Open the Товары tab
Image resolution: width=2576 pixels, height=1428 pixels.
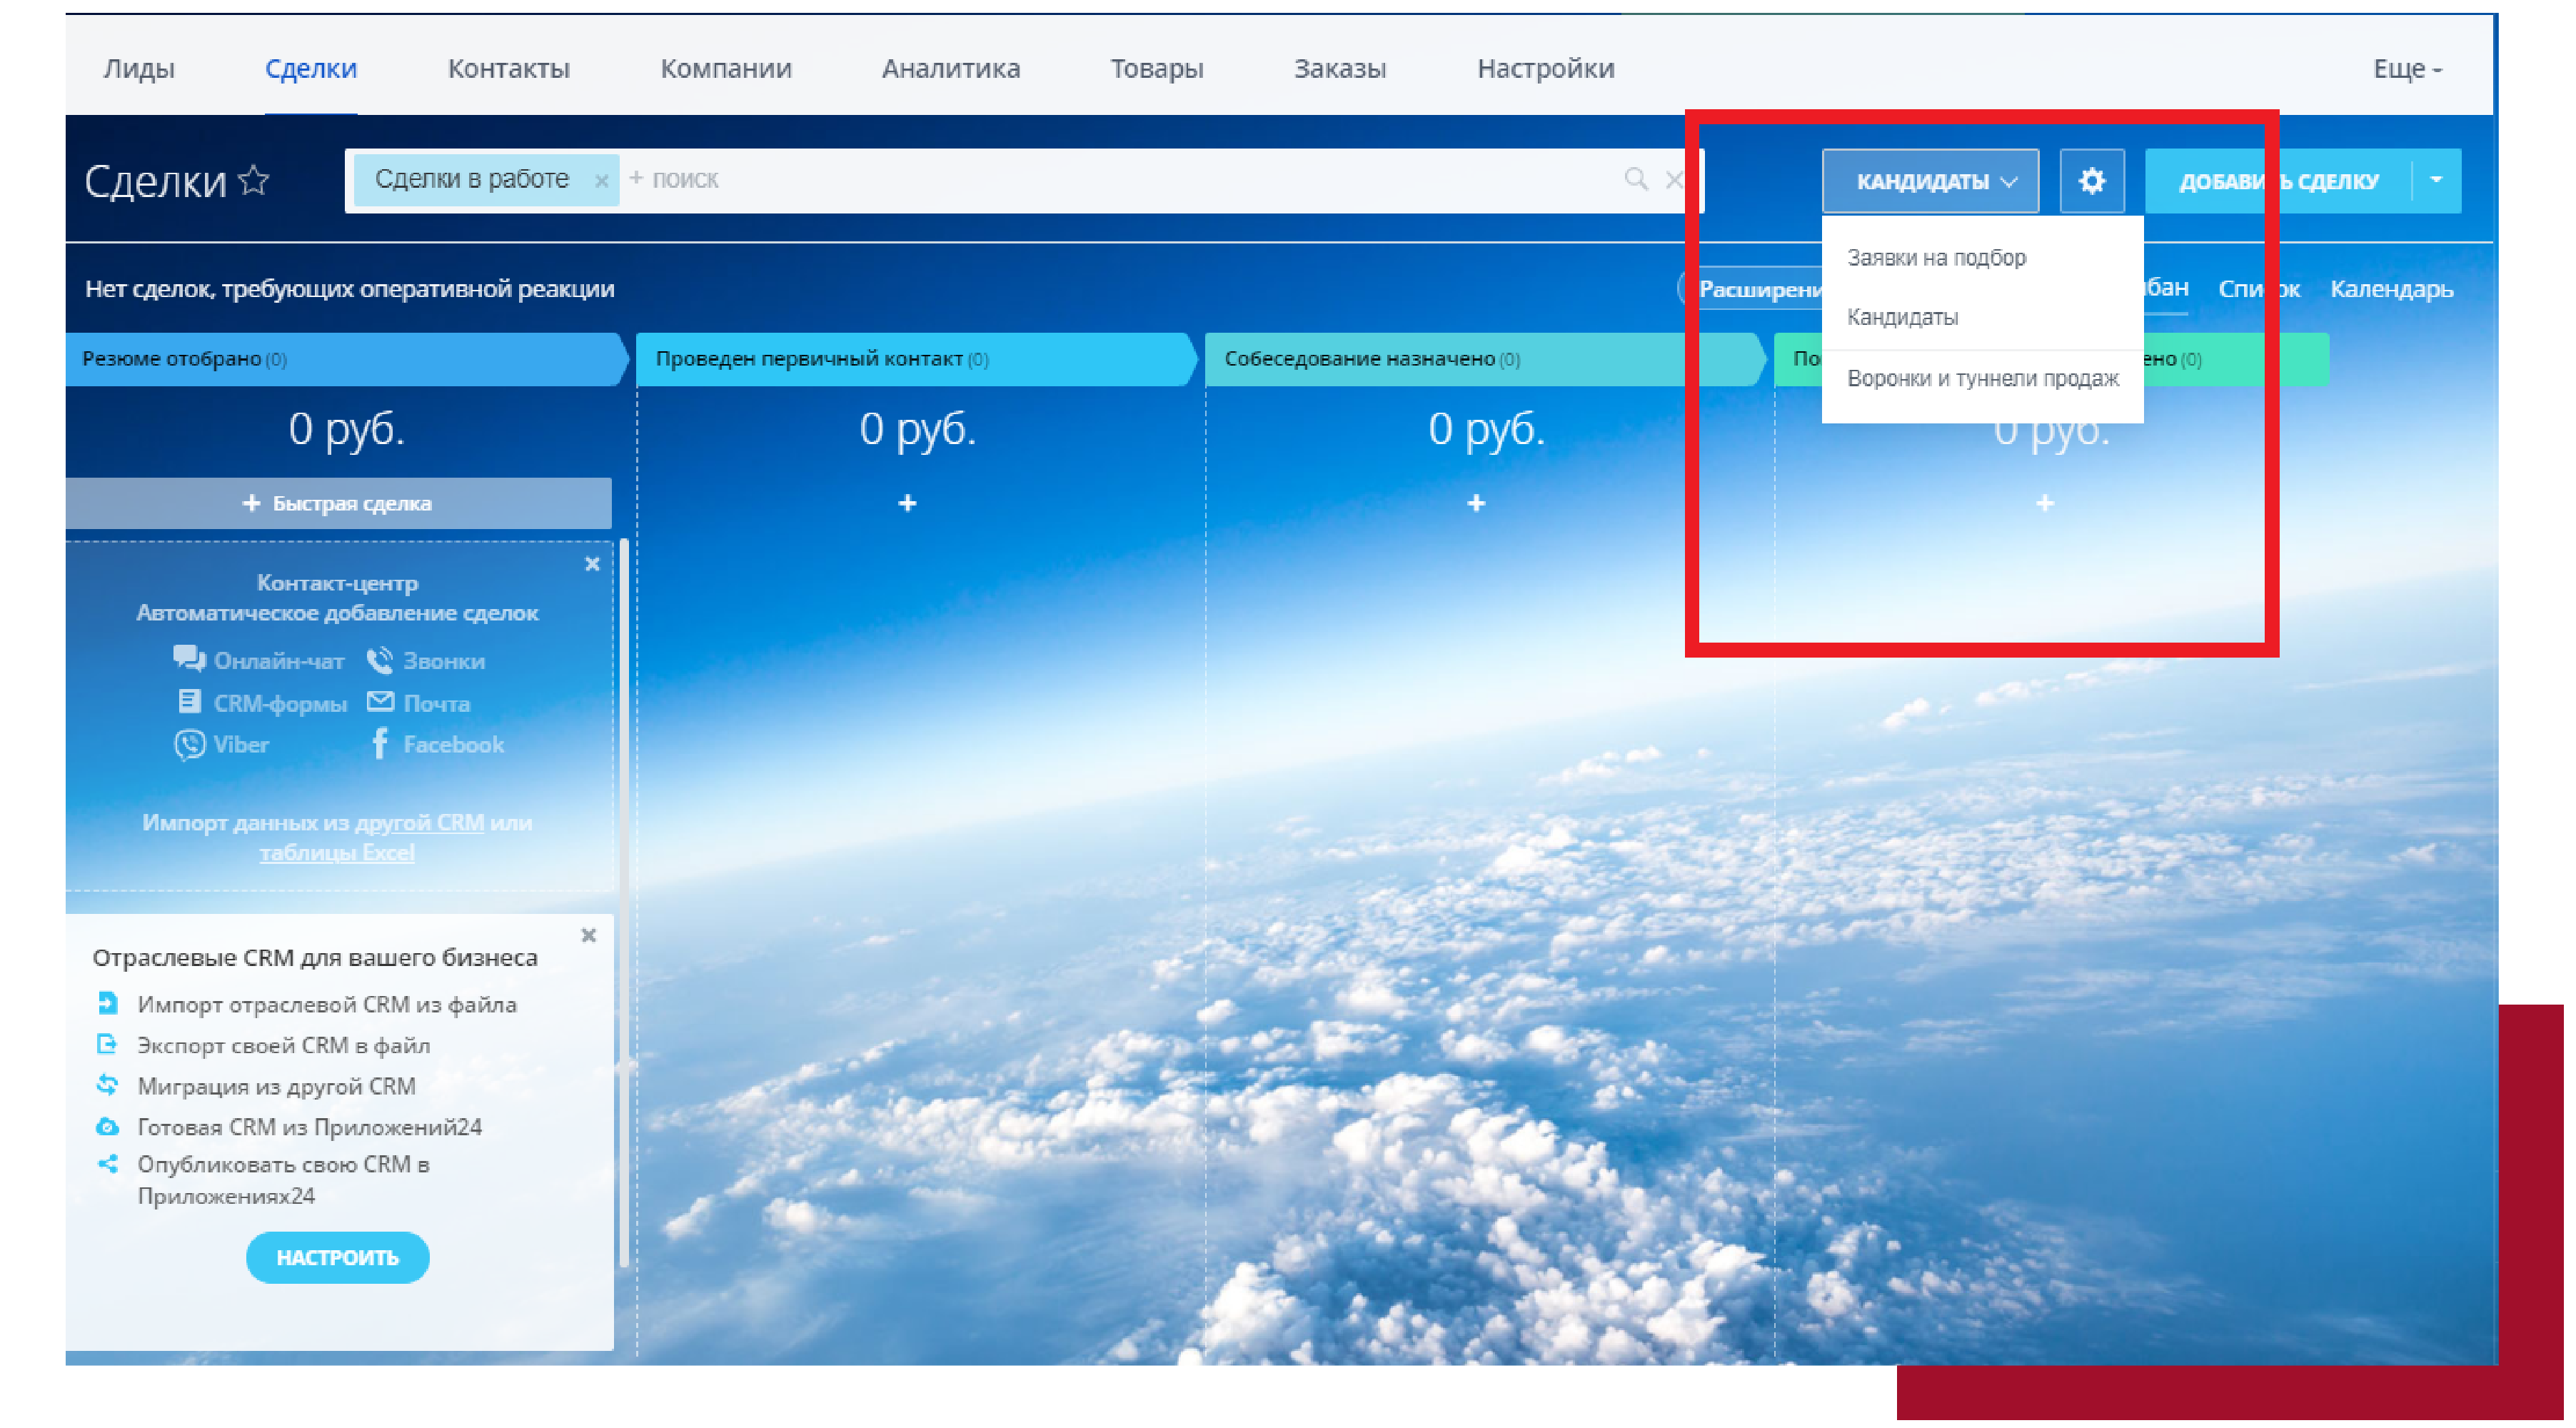click(x=1156, y=69)
